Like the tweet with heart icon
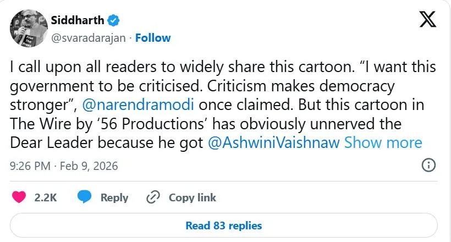This screenshot has width=451, height=242. coord(19,197)
